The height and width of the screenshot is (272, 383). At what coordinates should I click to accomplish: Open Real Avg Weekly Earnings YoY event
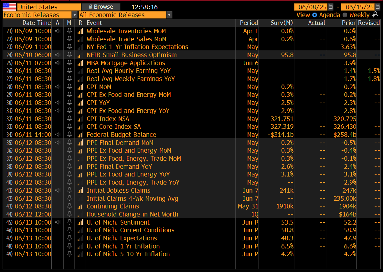131,79
